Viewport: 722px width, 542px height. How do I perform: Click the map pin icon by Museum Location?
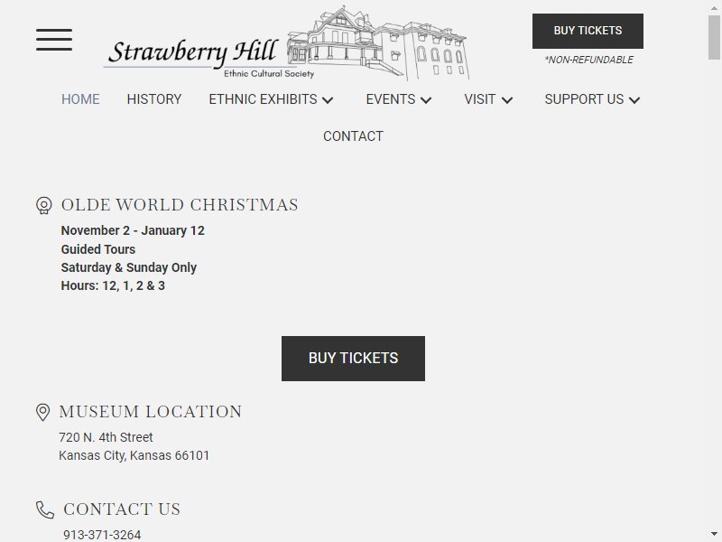42,412
